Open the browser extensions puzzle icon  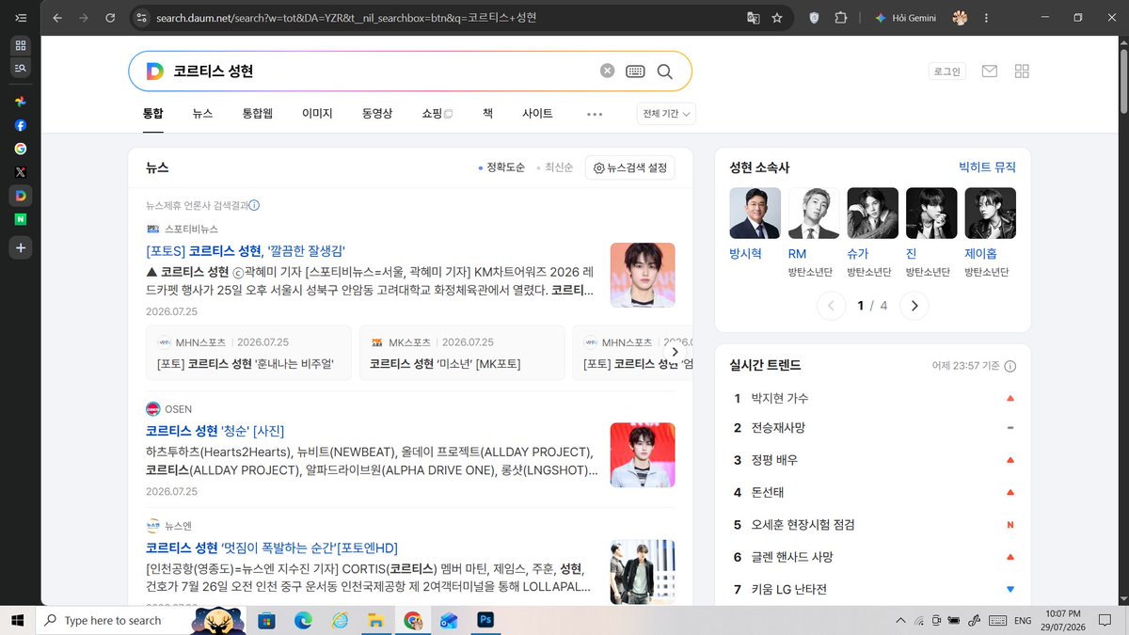(841, 18)
